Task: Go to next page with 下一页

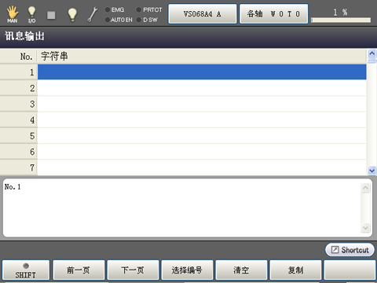Action: pos(133,270)
